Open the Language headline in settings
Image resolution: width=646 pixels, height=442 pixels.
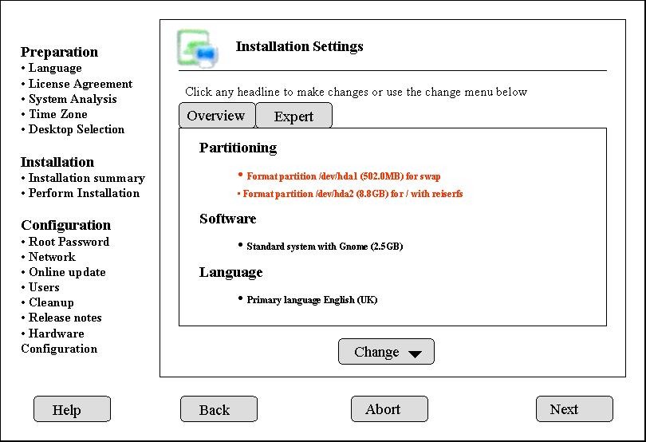pos(231,273)
